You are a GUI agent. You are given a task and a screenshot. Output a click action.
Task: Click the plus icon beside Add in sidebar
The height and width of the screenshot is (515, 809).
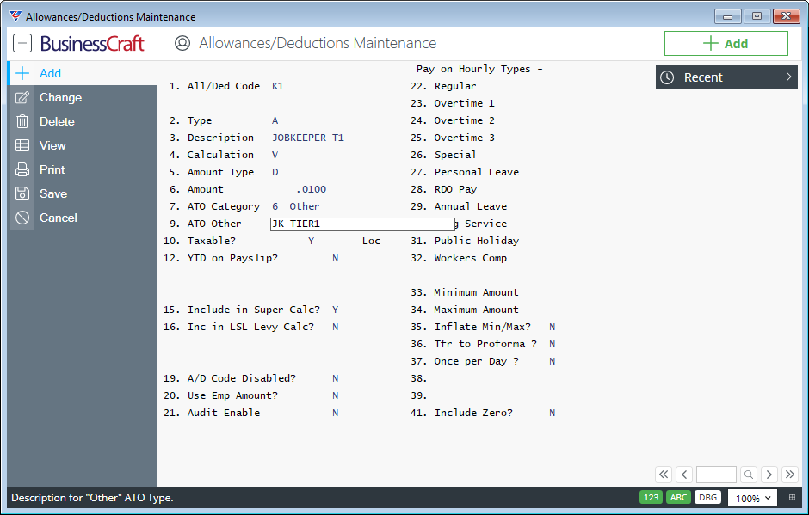pyautogui.click(x=22, y=73)
